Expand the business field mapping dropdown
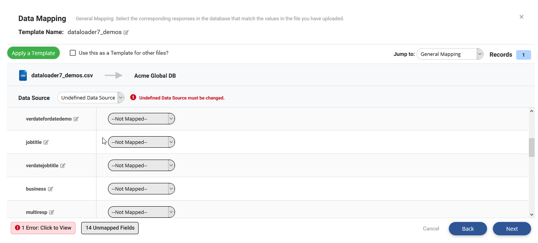This screenshot has width=538, height=243. click(x=141, y=189)
